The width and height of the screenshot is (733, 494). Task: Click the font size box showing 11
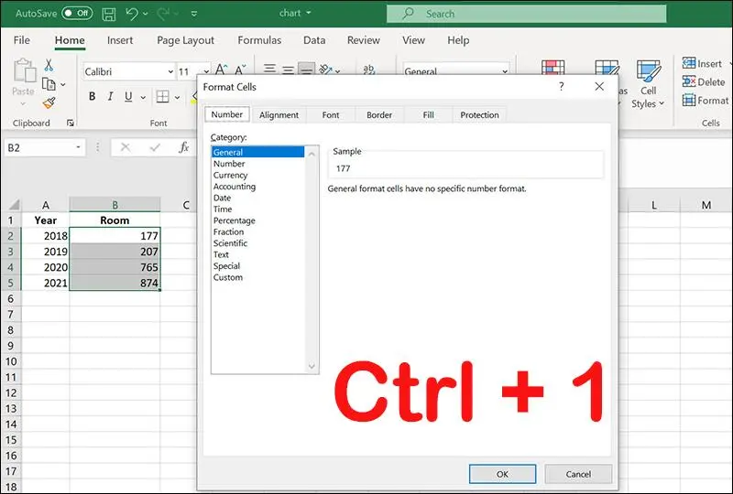(188, 72)
